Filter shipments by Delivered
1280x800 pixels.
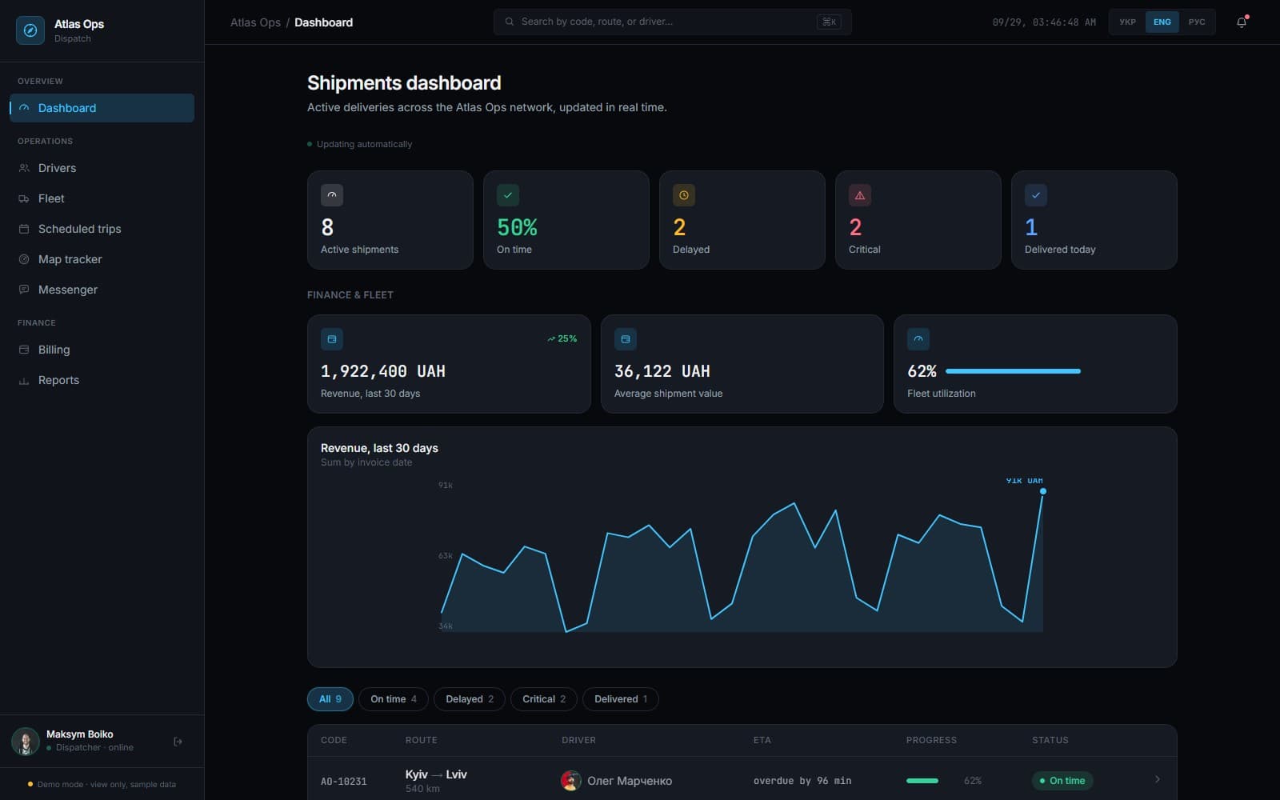pos(621,699)
